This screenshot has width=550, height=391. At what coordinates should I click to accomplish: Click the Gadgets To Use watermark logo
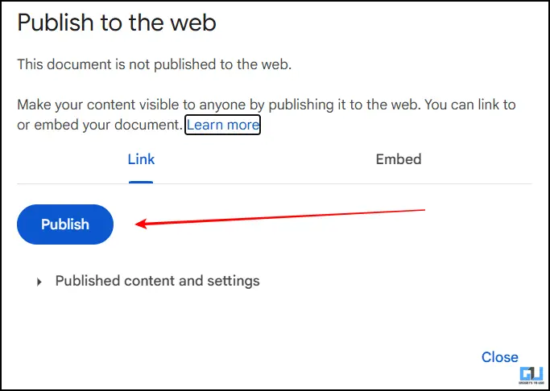pyautogui.click(x=530, y=377)
